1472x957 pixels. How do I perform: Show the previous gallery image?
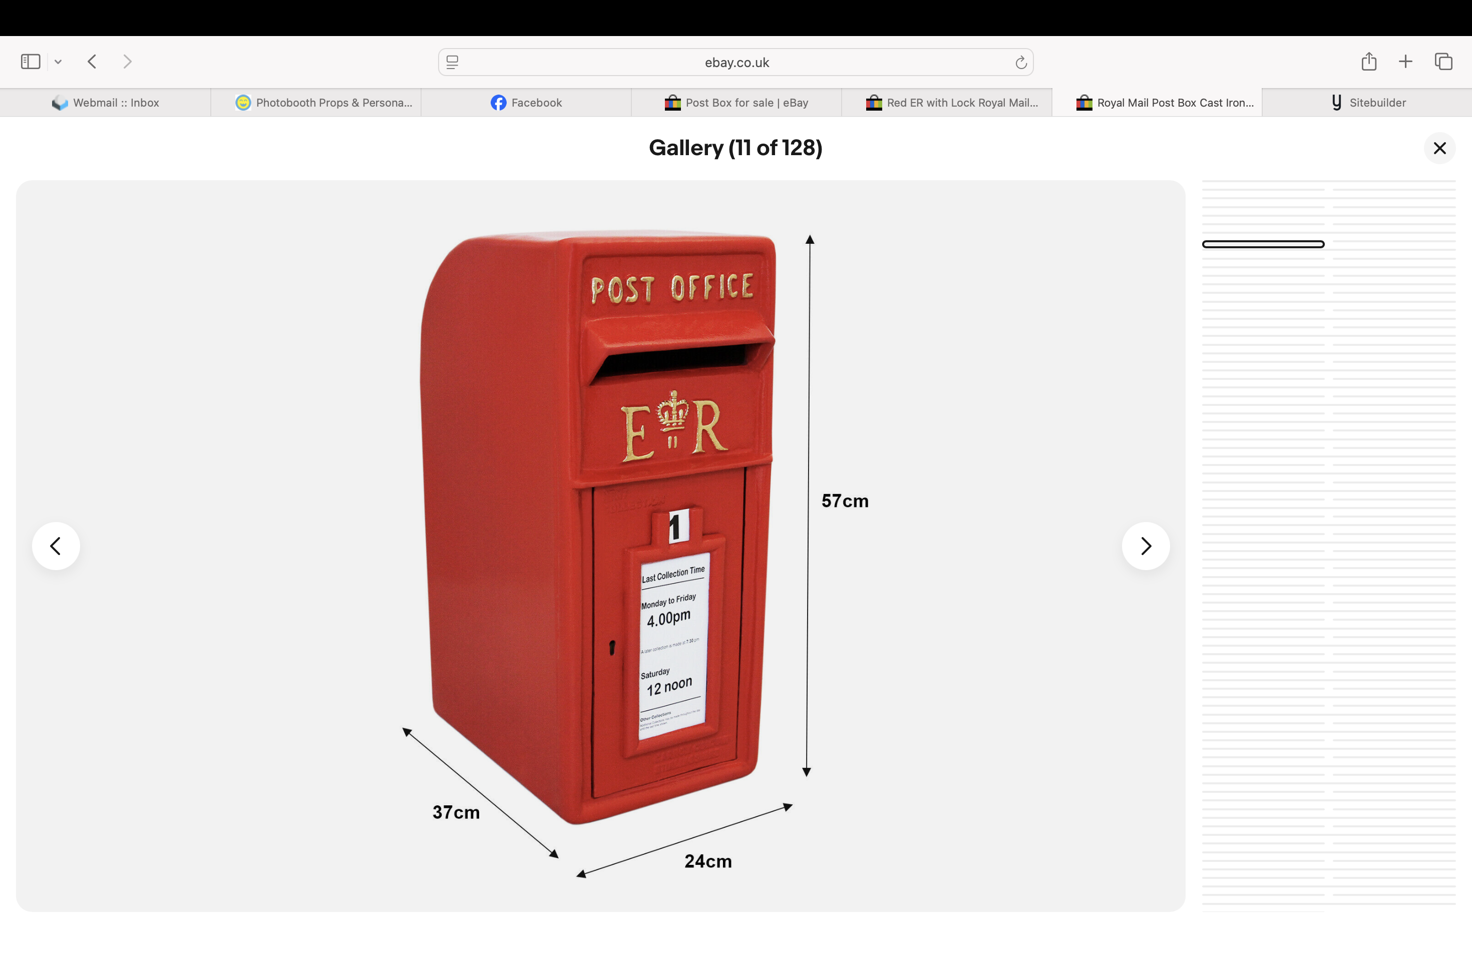click(56, 546)
